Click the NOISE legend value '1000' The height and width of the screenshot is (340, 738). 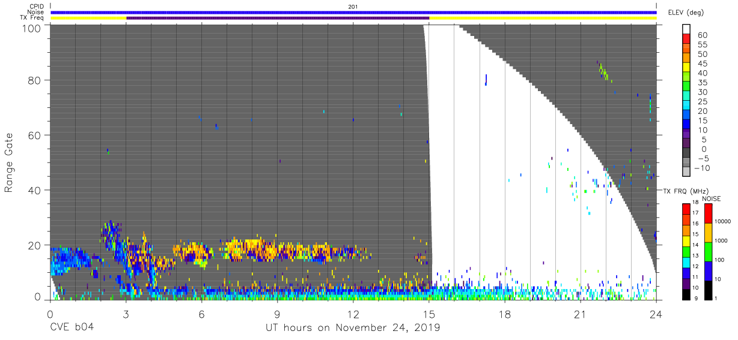(x=721, y=240)
